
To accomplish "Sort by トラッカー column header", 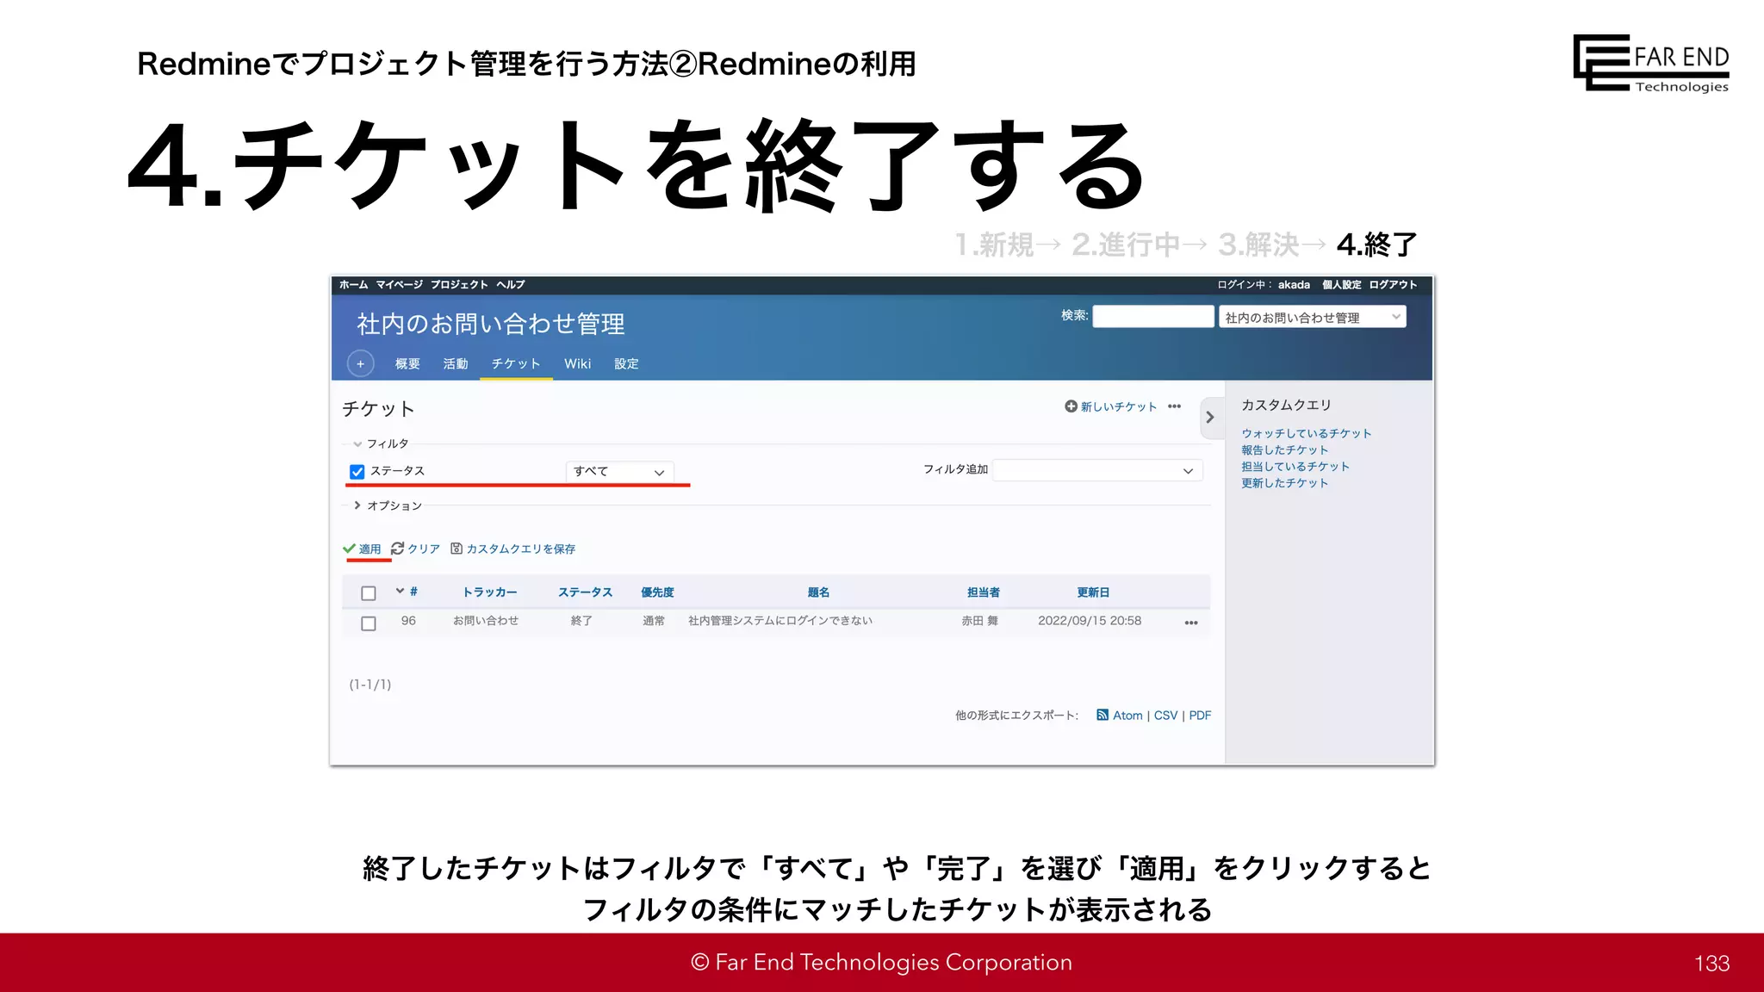I will (x=489, y=592).
